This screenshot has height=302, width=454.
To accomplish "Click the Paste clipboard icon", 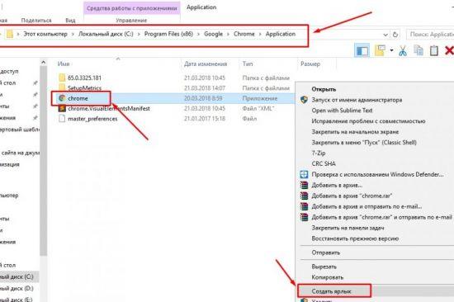I will click(x=433, y=50).
